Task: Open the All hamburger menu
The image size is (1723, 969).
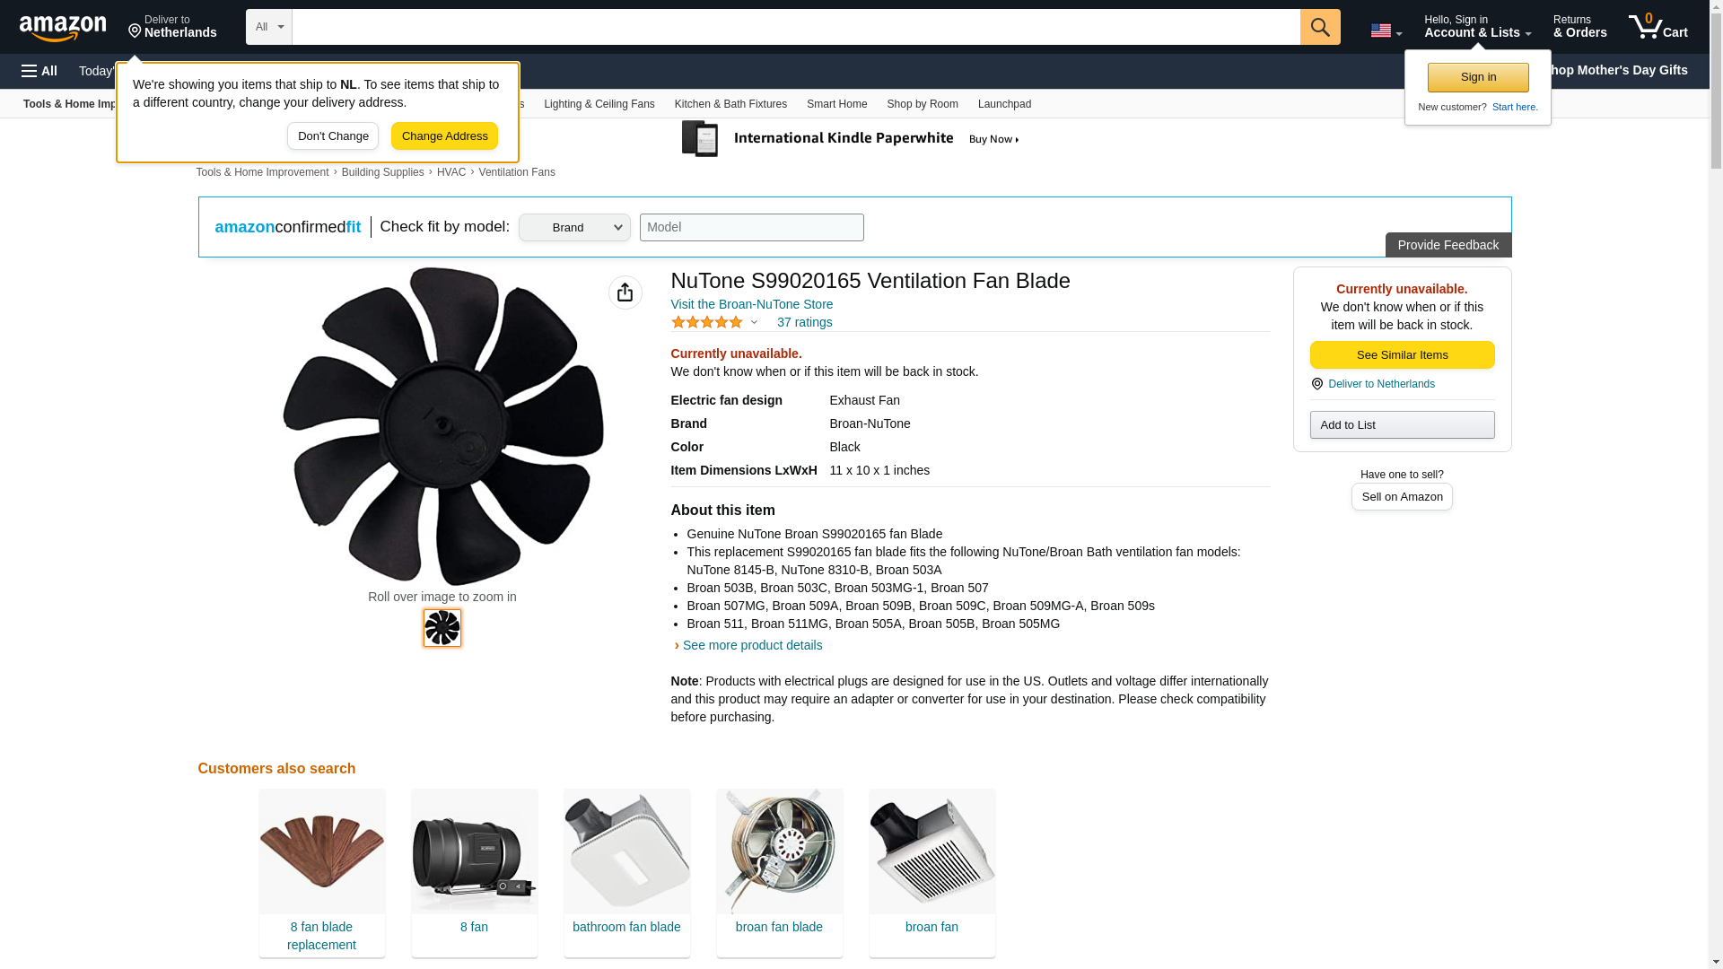Action: click(x=39, y=71)
